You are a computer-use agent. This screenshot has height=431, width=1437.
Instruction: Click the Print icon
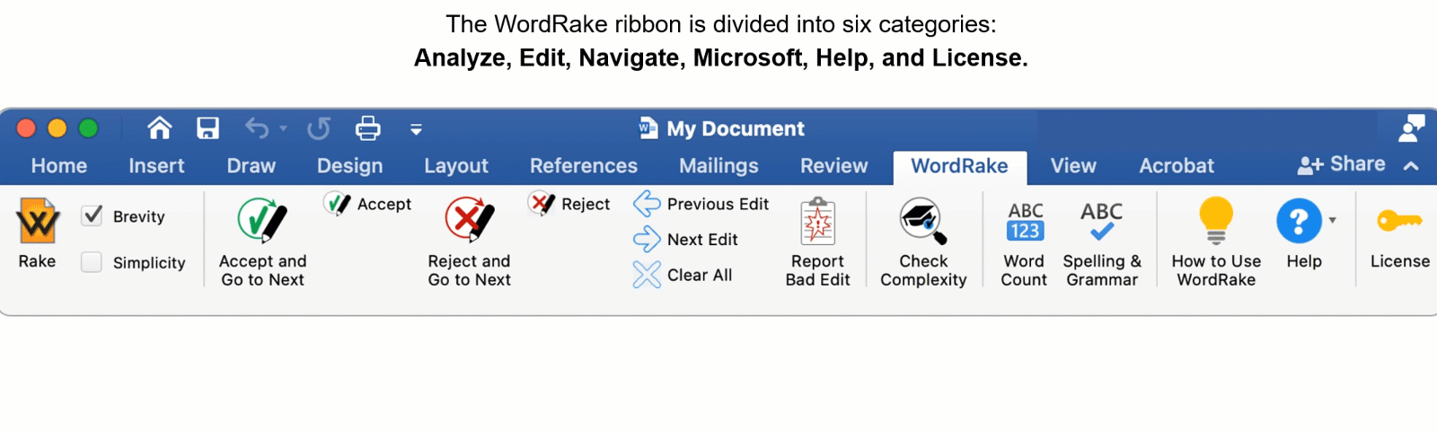[368, 128]
